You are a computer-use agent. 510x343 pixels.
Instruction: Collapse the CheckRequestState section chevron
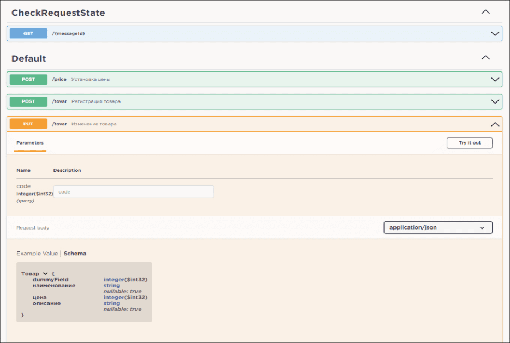tap(485, 11)
